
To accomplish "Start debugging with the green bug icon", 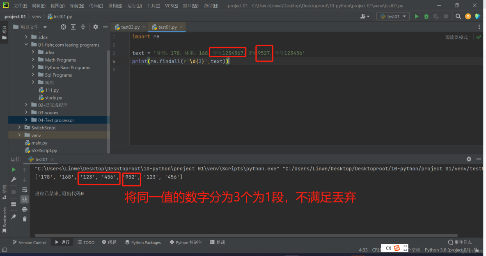I will 426,16.
